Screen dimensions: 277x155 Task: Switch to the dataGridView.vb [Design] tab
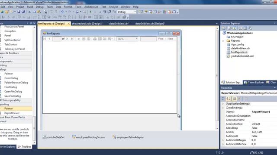coord(150,24)
